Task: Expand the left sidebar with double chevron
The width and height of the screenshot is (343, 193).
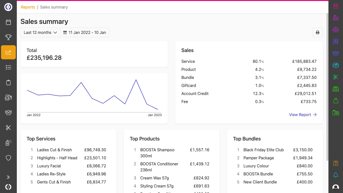Action: [8, 177]
